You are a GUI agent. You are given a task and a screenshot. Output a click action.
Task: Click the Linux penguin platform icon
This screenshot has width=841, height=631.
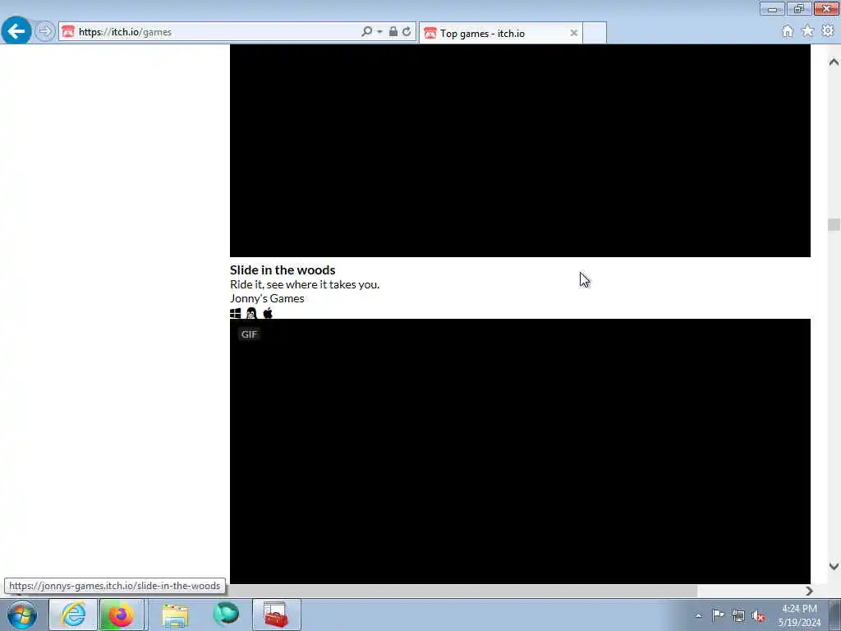tap(251, 313)
